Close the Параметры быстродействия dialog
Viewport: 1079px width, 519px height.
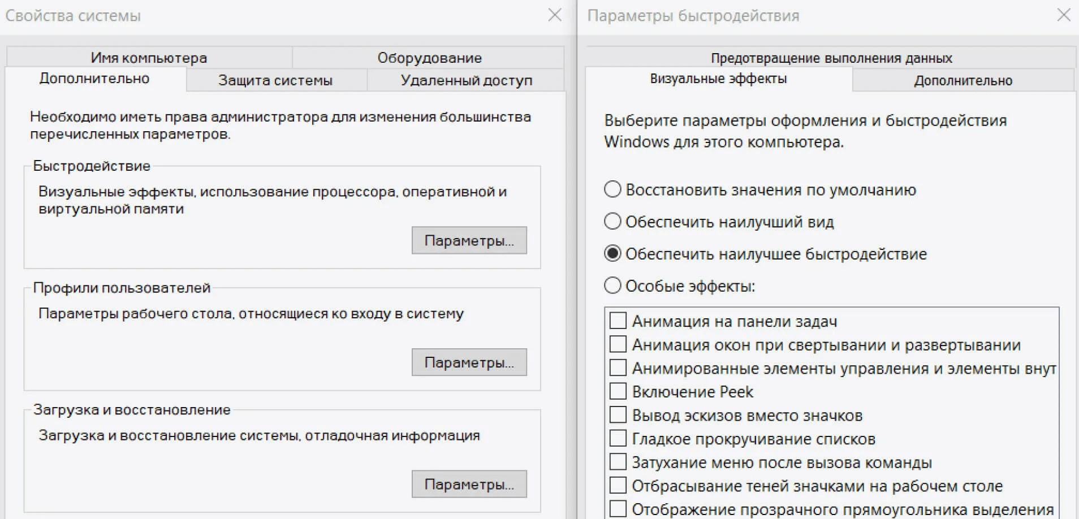tap(1064, 15)
